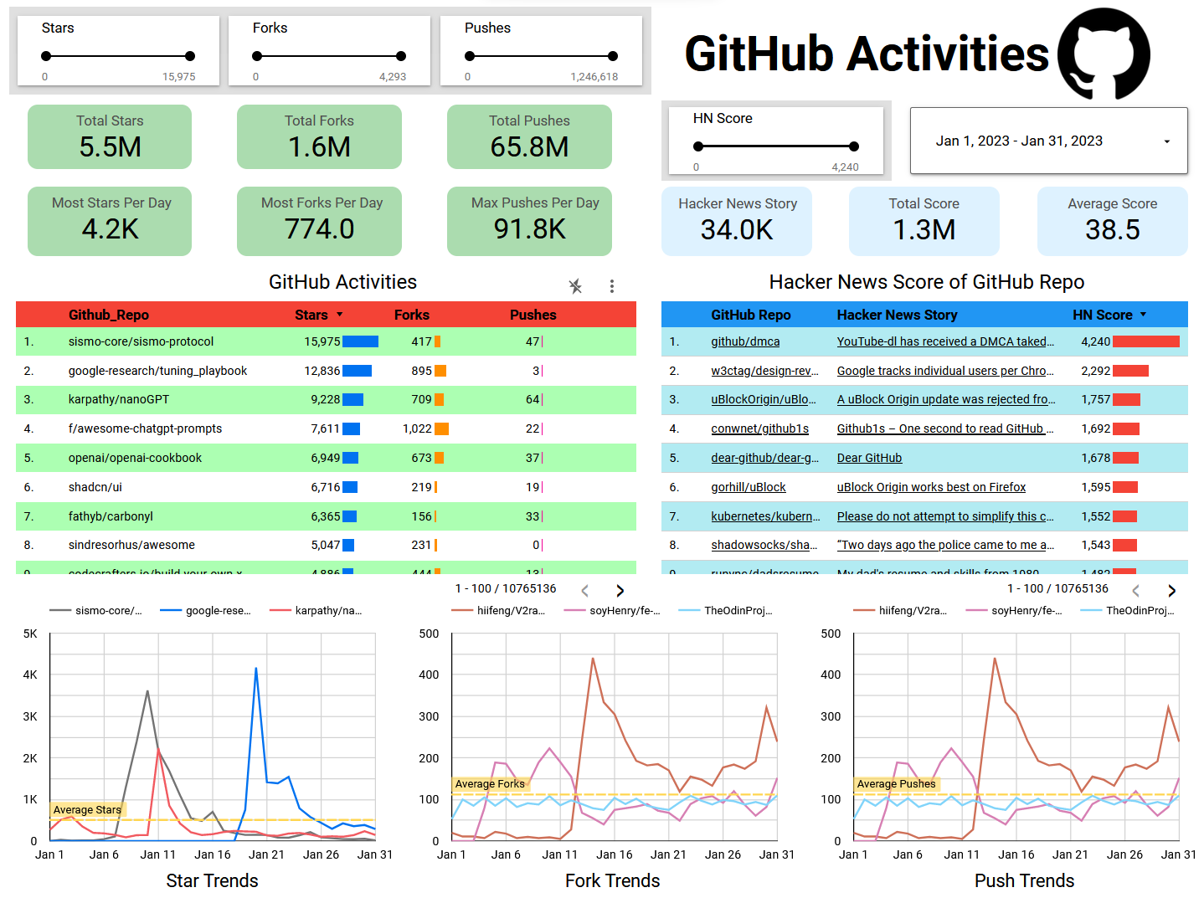Open the three-dot options menu on GitHub Activities table
The image size is (1204, 903).
(x=612, y=286)
